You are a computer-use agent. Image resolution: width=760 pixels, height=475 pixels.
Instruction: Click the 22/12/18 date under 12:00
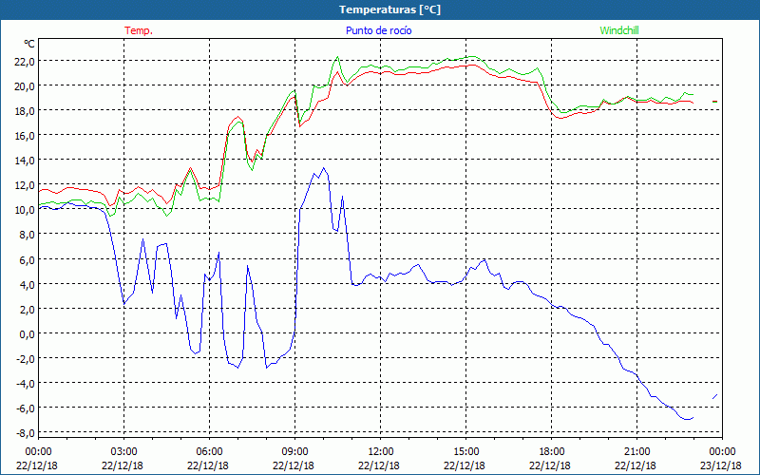380,465
